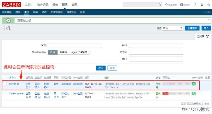212x114 pixels.
Task: Click the ZBX availability badge for server-ab
Action: [165, 84]
